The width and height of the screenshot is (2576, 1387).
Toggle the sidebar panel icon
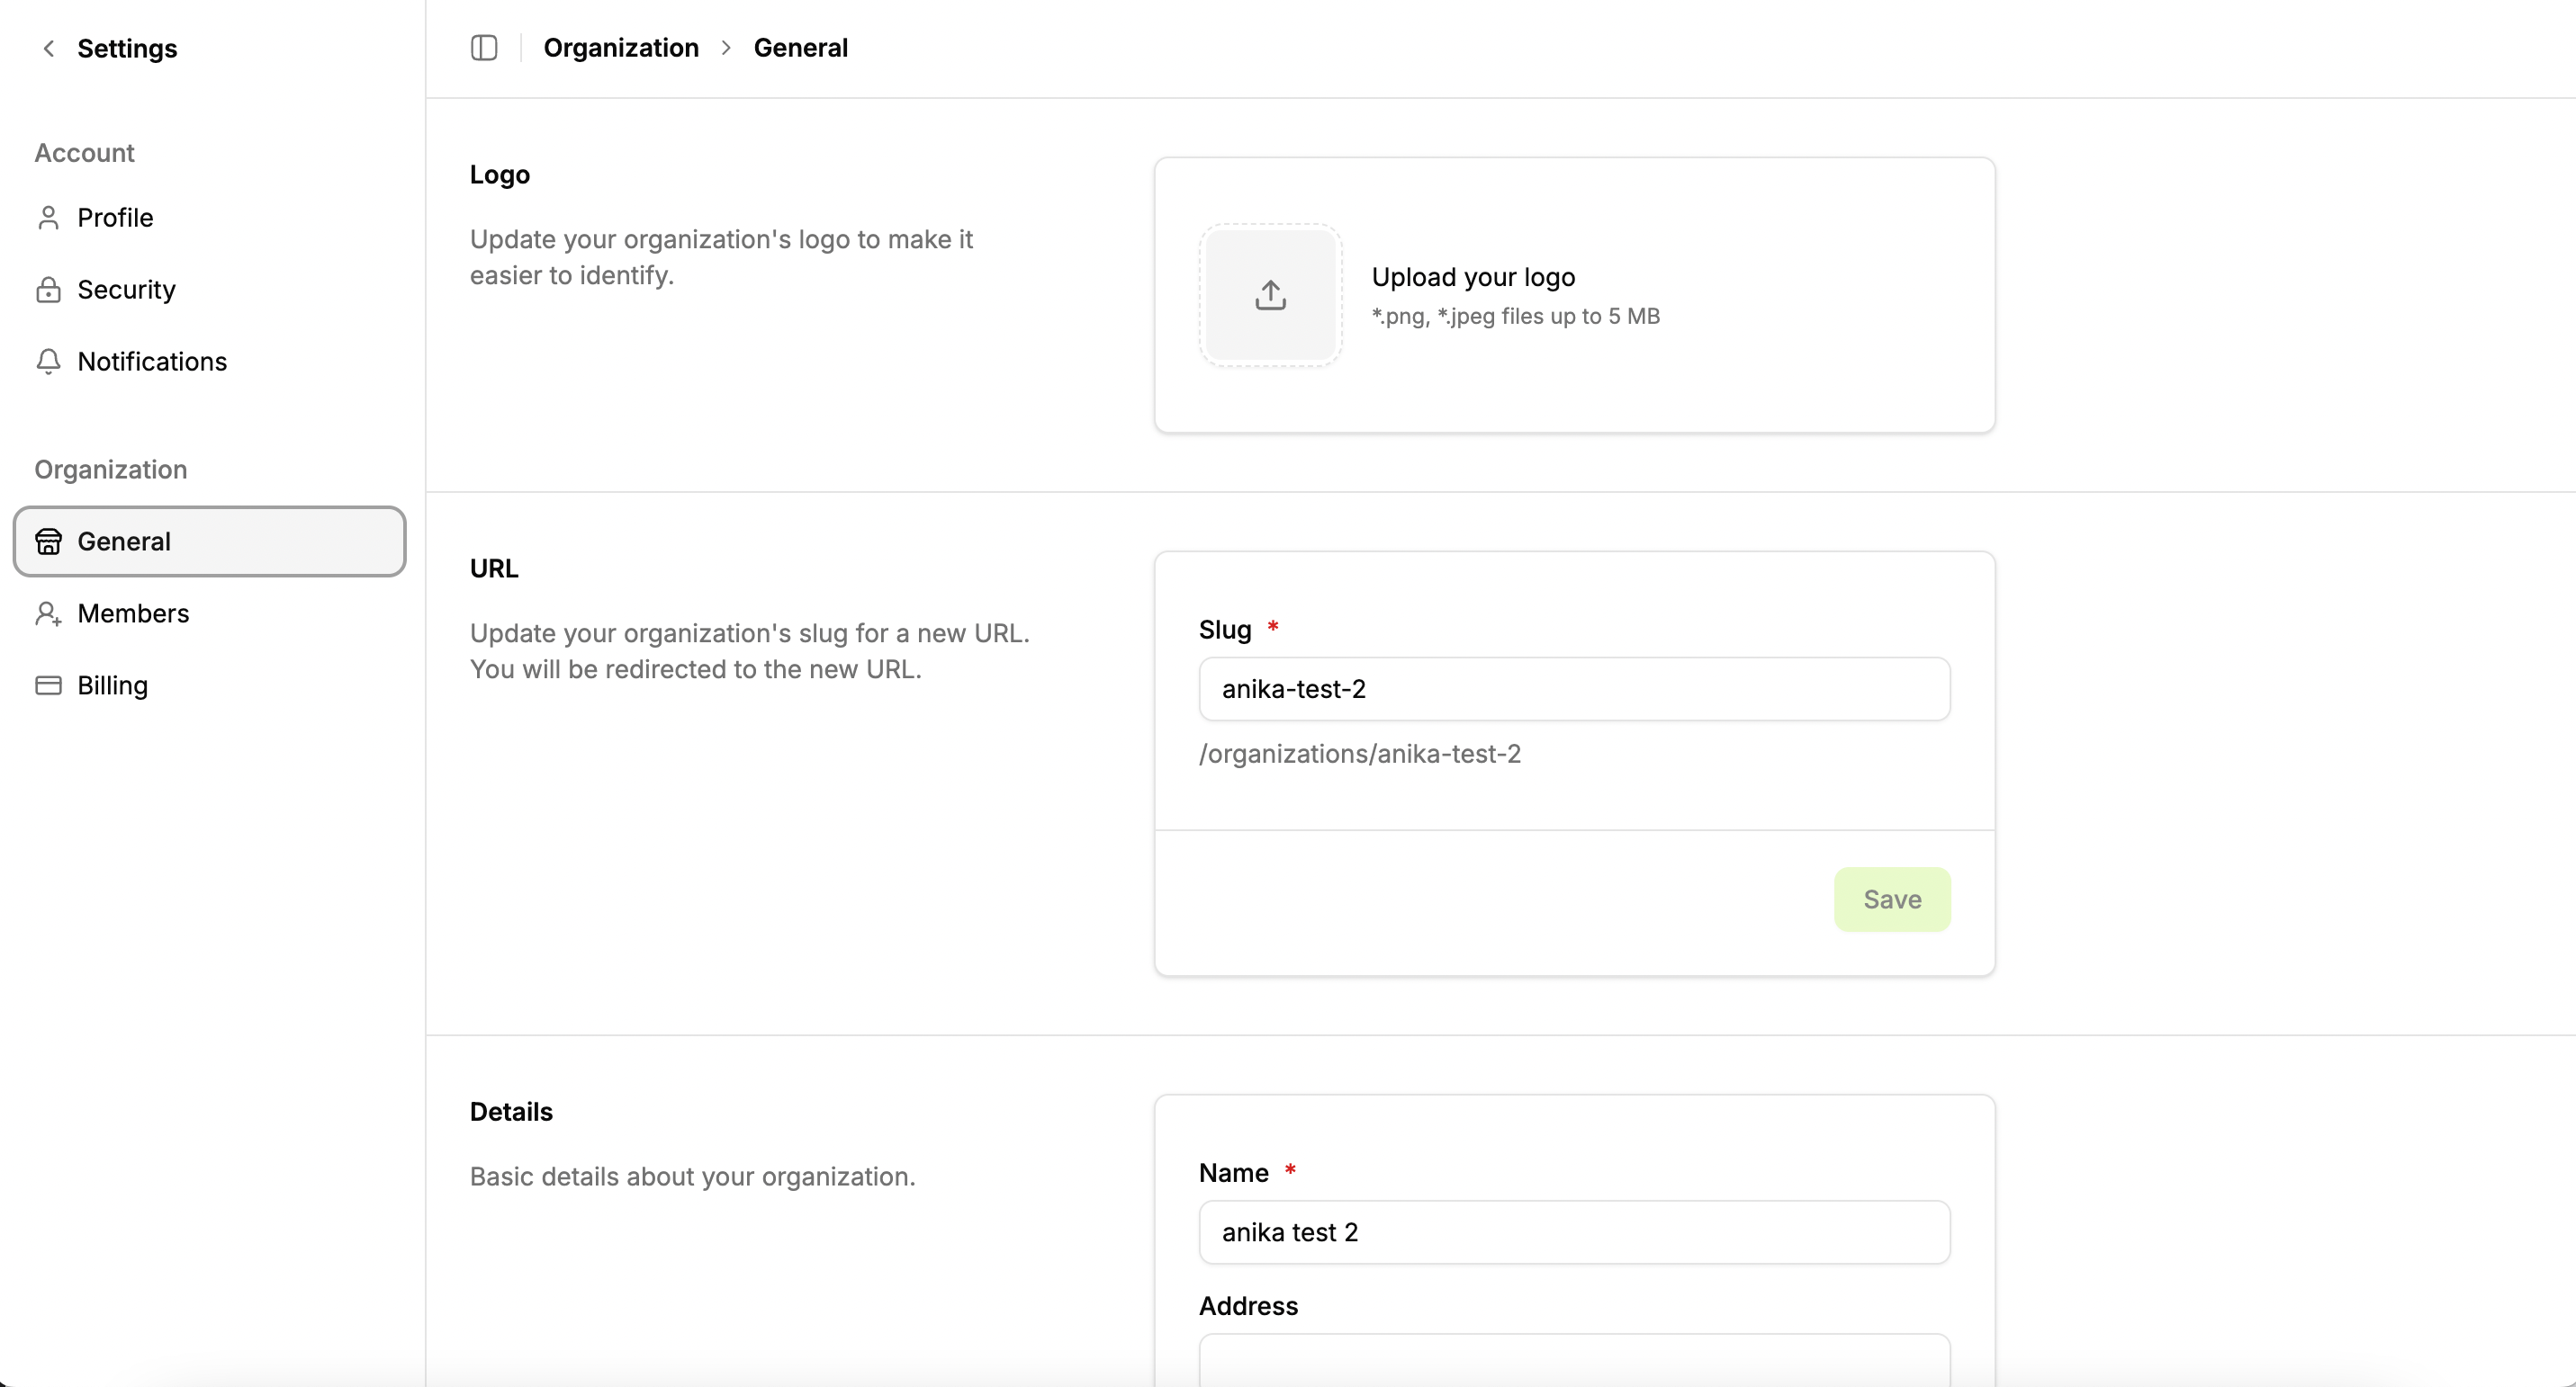point(484,48)
